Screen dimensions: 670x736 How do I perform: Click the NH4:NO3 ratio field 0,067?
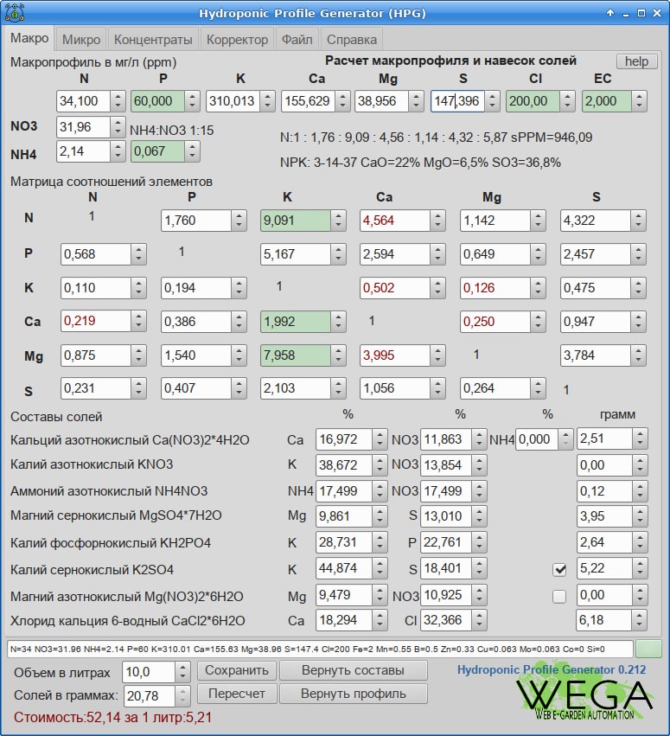pyautogui.click(x=157, y=151)
